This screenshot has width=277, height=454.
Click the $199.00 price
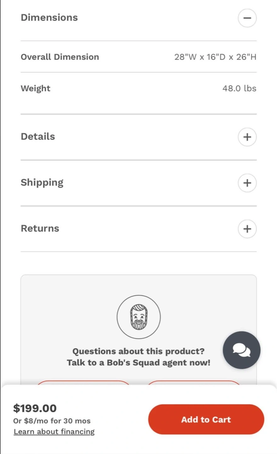click(35, 408)
